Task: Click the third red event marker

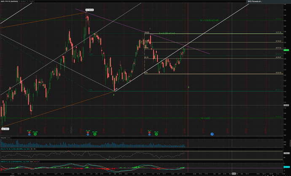Action: 149,133
